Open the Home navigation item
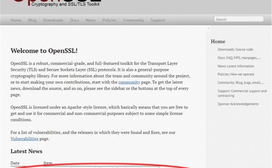Screen dimensions: 272x168 (16, 20)
